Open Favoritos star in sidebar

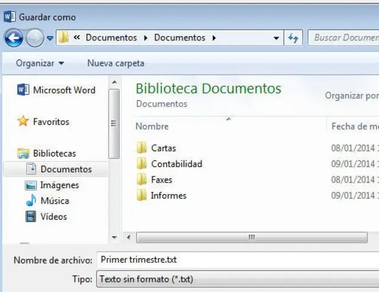pos(50,121)
